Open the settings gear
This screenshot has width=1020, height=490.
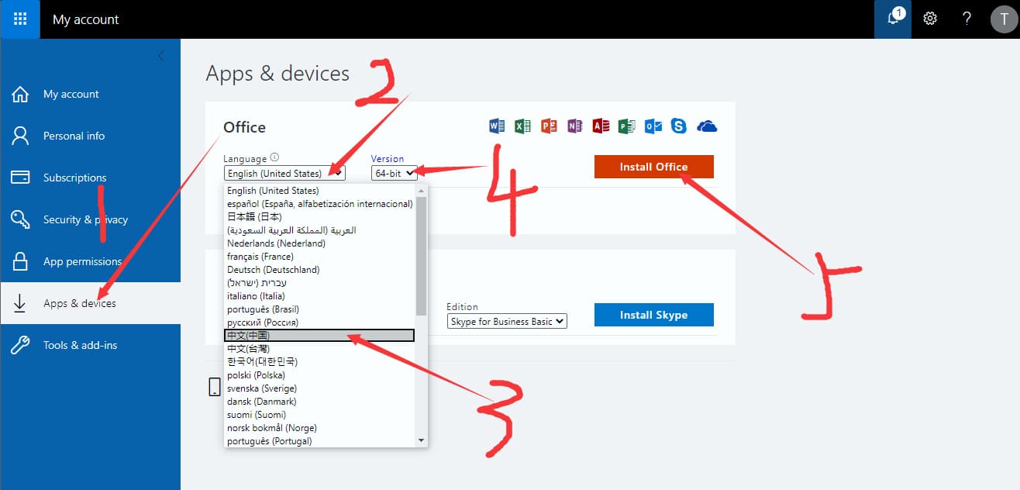pyautogui.click(x=930, y=19)
